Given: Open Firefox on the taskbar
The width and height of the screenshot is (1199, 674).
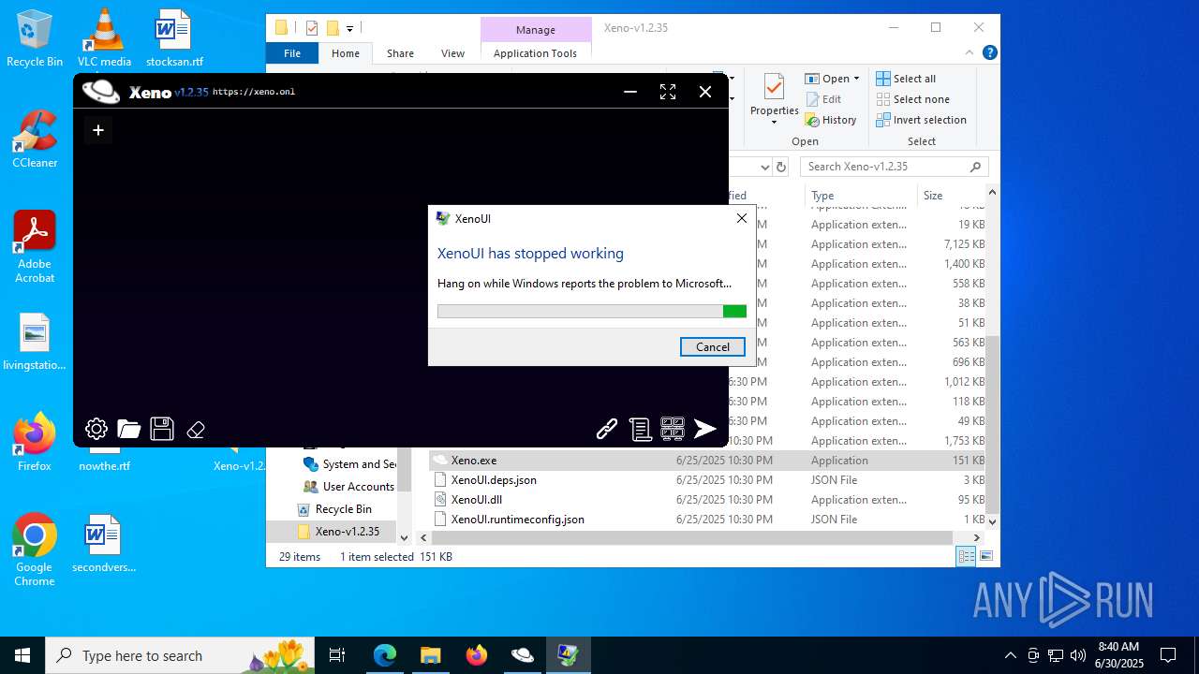Looking at the screenshot, I should tap(477, 655).
